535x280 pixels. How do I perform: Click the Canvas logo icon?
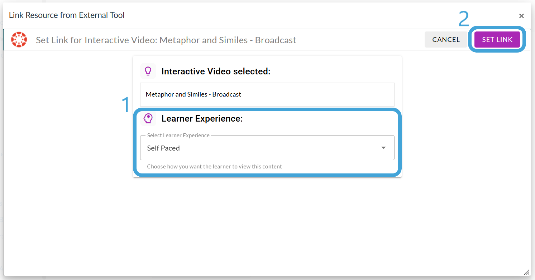pos(19,39)
